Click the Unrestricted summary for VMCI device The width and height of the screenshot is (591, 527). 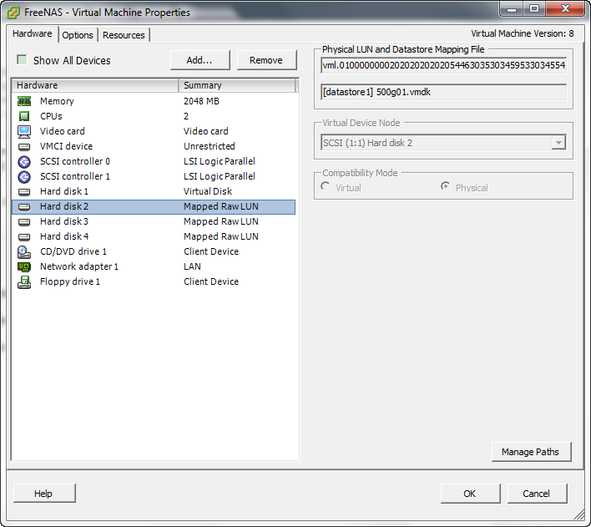(210, 146)
